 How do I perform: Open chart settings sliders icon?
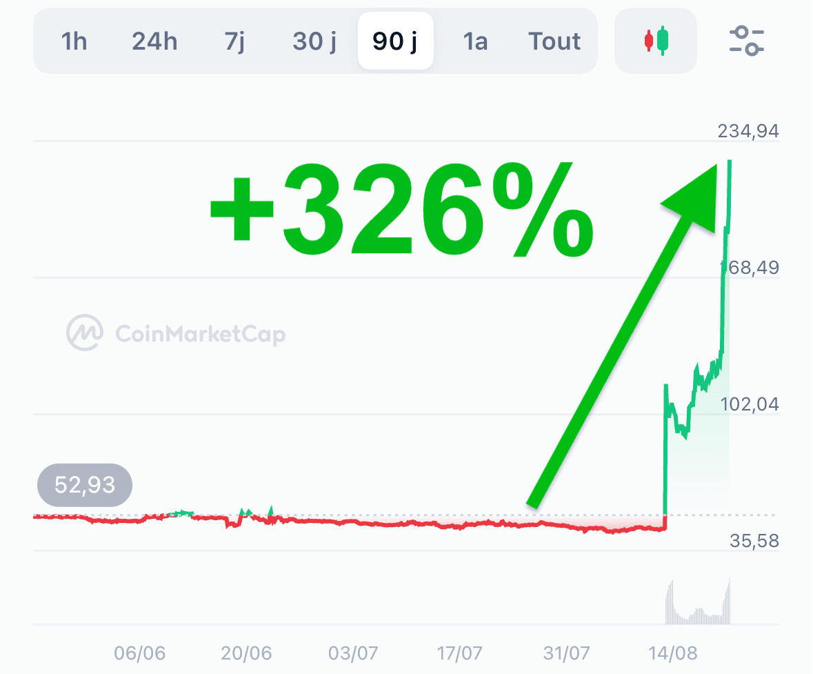(747, 41)
